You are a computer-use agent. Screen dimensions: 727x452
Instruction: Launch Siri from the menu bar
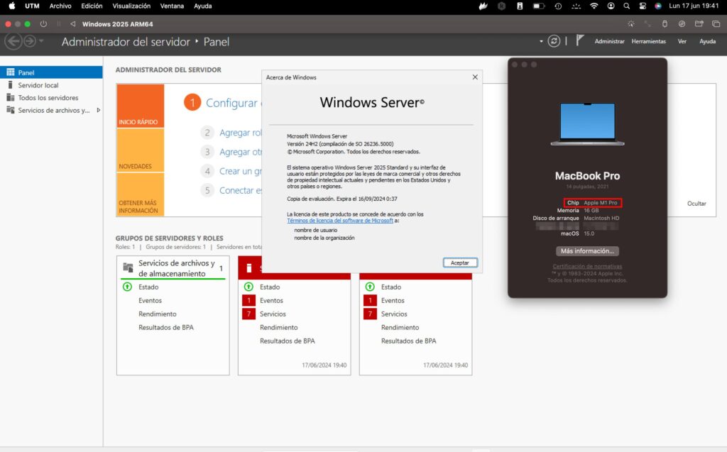pyautogui.click(x=658, y=6)
